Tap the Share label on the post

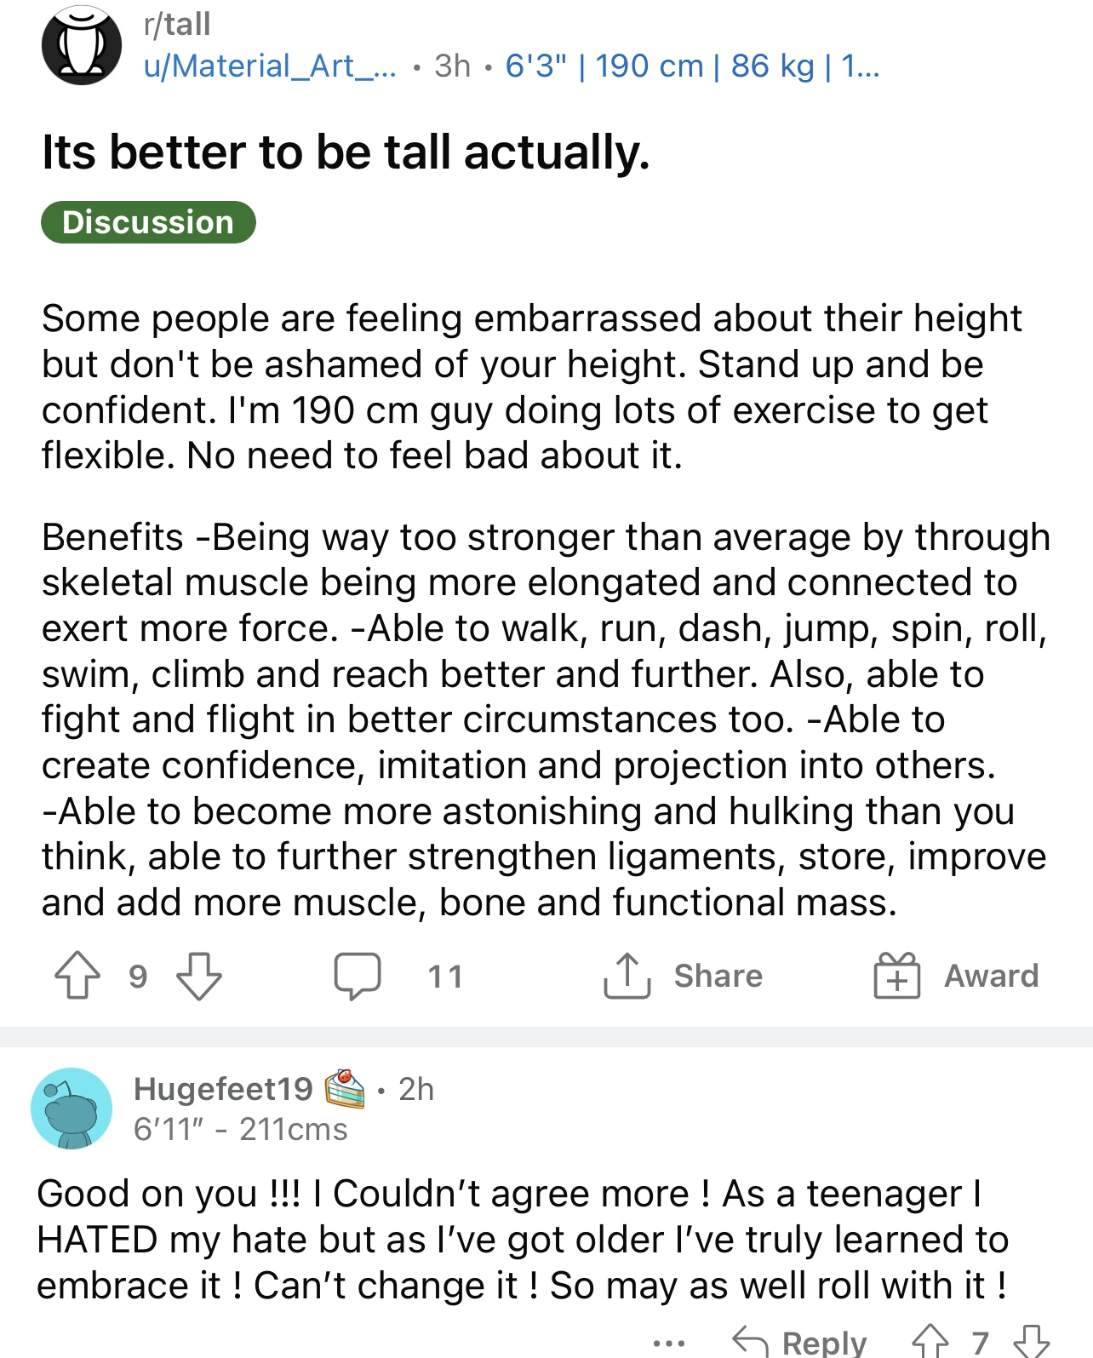click(718, 976)
